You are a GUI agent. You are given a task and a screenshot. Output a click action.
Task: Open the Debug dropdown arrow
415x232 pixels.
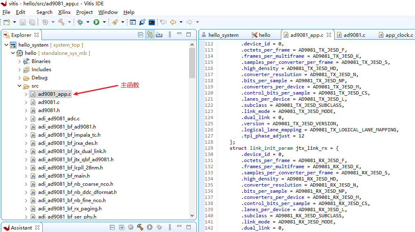pyautogui.click(x=88, y=22)
